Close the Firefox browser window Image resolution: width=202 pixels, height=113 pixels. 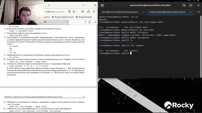95,5
